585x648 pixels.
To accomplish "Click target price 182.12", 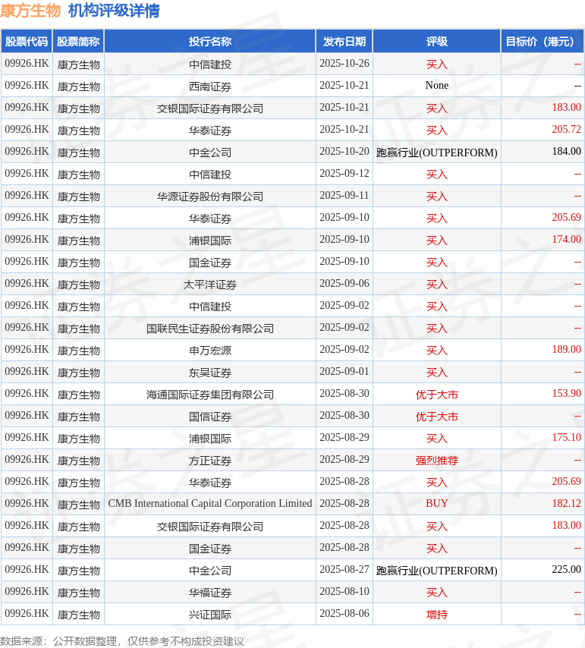I will 566,503.
